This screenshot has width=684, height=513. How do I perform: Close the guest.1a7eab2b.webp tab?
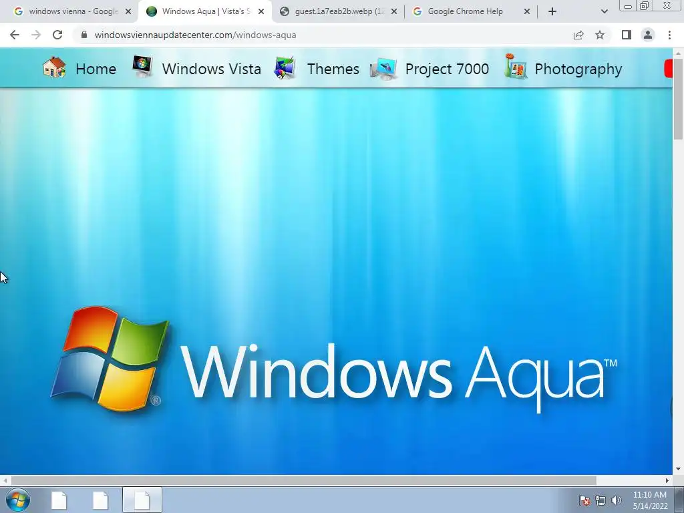394,11
